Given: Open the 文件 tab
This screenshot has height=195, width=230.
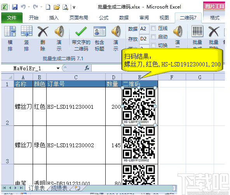Looking at the screenshot, I should (x=12, y=18).
